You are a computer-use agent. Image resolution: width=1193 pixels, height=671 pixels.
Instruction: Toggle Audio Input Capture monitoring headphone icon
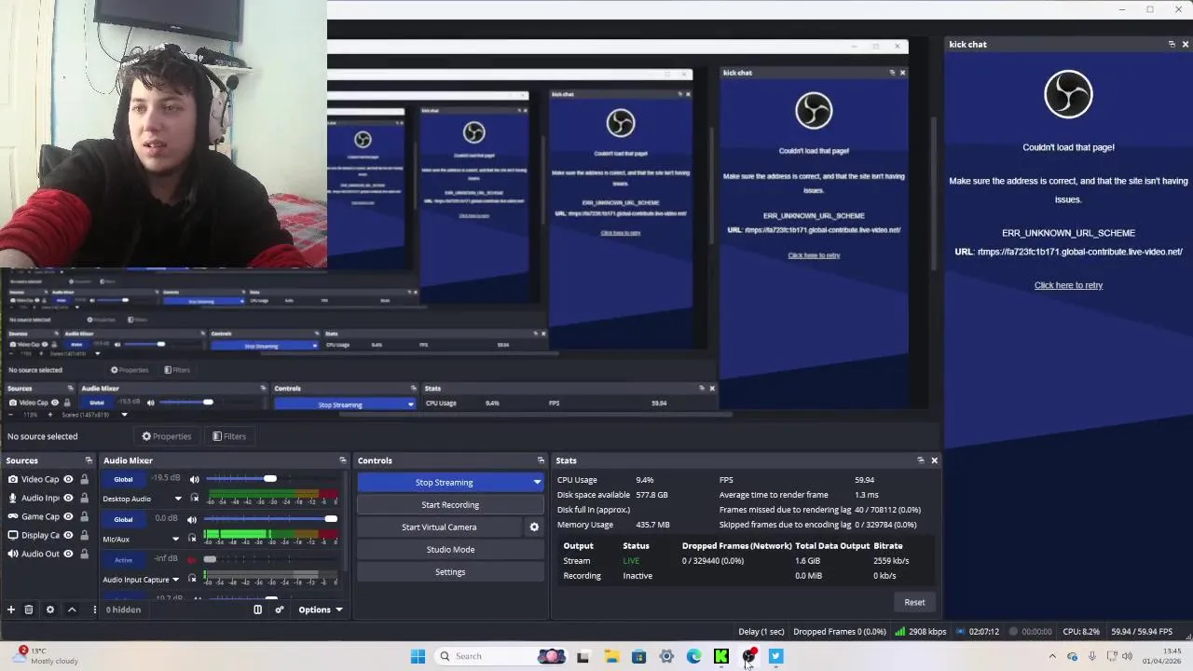tap(192, 579)
